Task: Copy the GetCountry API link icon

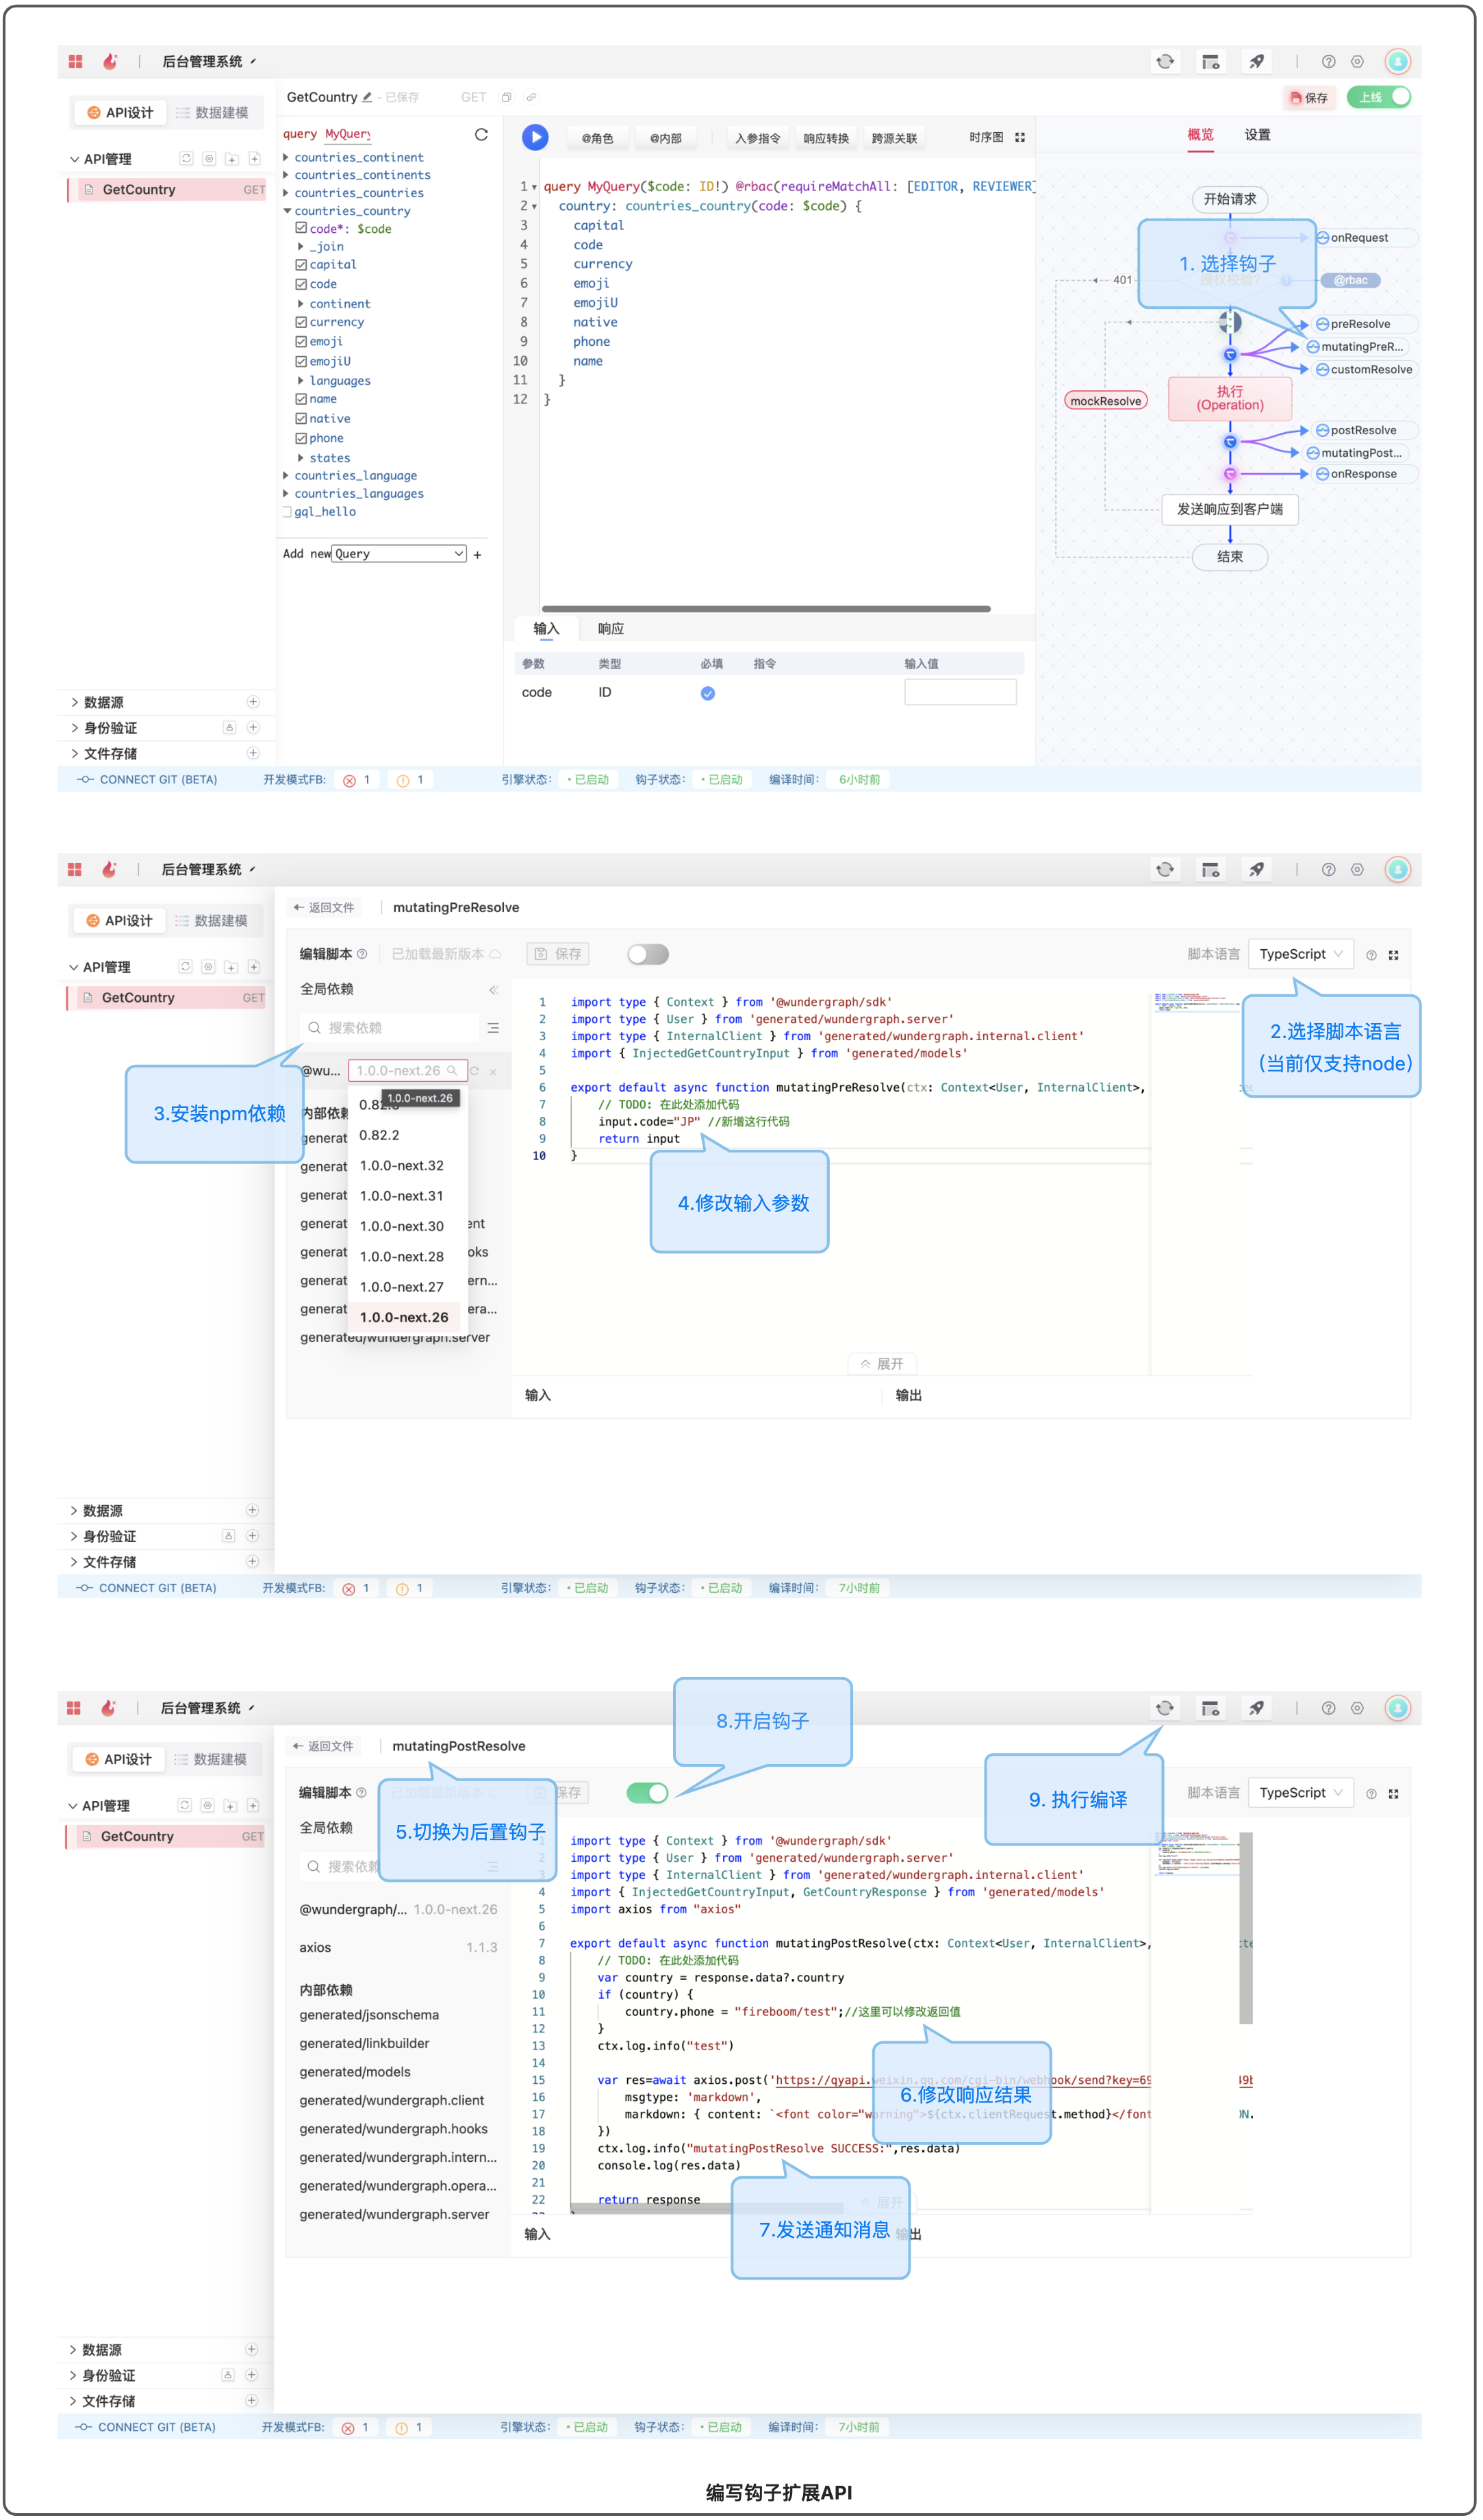Action: (532, 97)
